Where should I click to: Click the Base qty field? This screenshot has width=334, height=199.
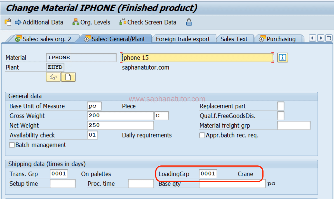(232, 183)
